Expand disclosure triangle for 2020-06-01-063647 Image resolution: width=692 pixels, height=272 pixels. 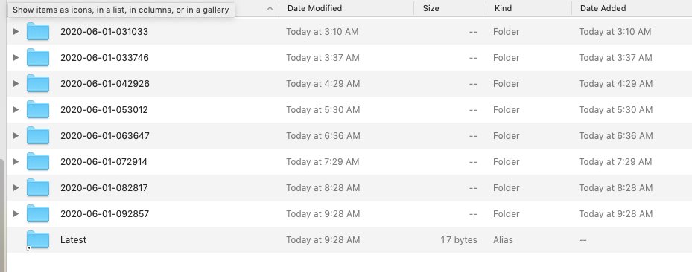[16, 135]
